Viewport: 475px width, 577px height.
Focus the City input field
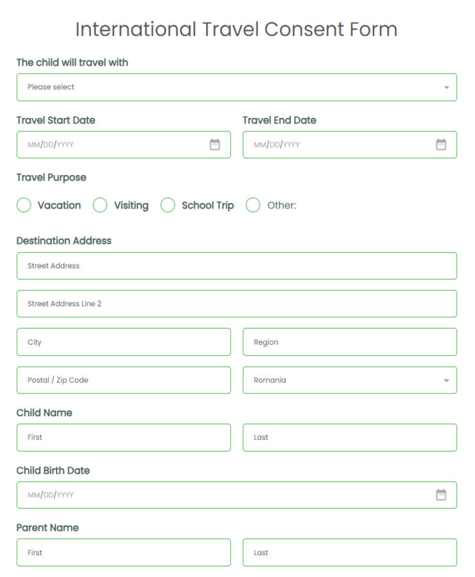[x=123, y=342]
